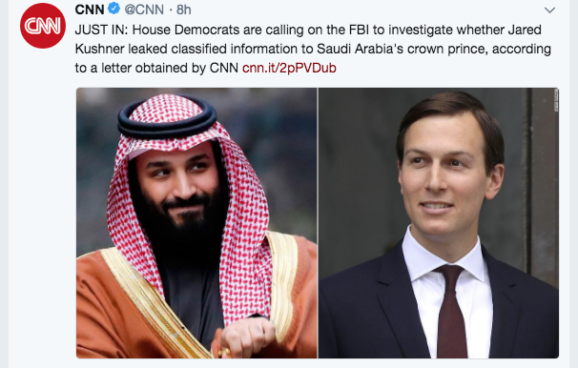
Task: Click the CNN display name
Action: (90, 10)
